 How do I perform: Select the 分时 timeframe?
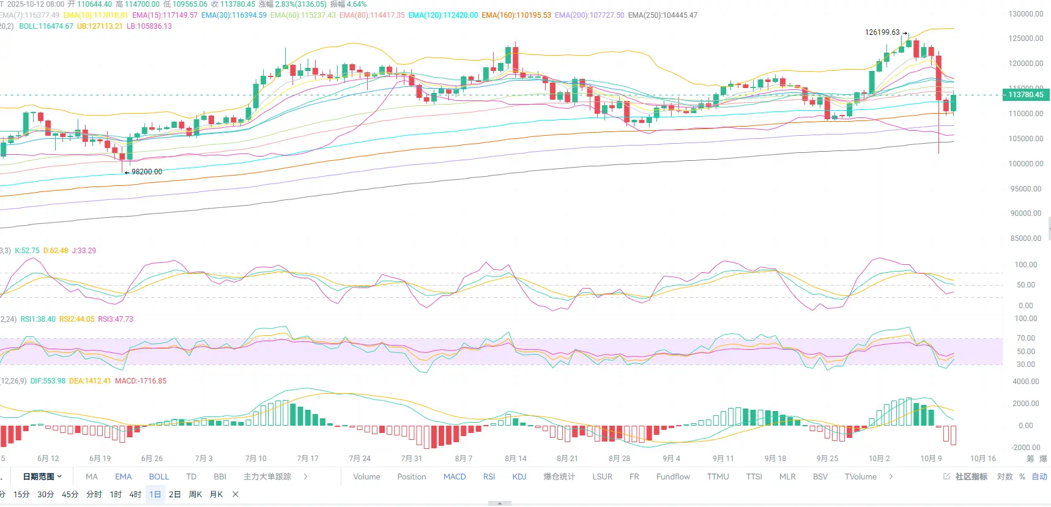point(94,494)
